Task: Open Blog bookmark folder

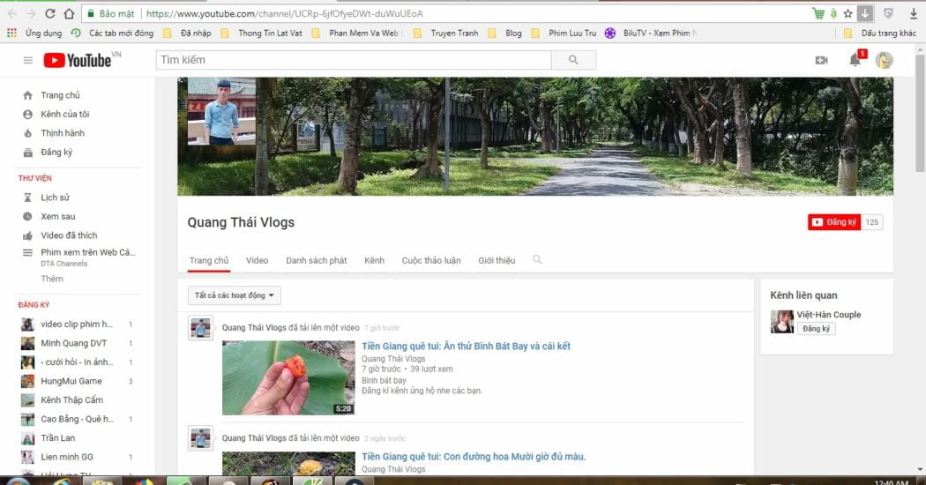Action: [x=505, y=34]
